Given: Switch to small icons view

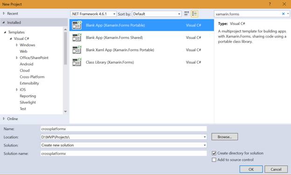Looking at the screenshot, I should tap(187, 13).
